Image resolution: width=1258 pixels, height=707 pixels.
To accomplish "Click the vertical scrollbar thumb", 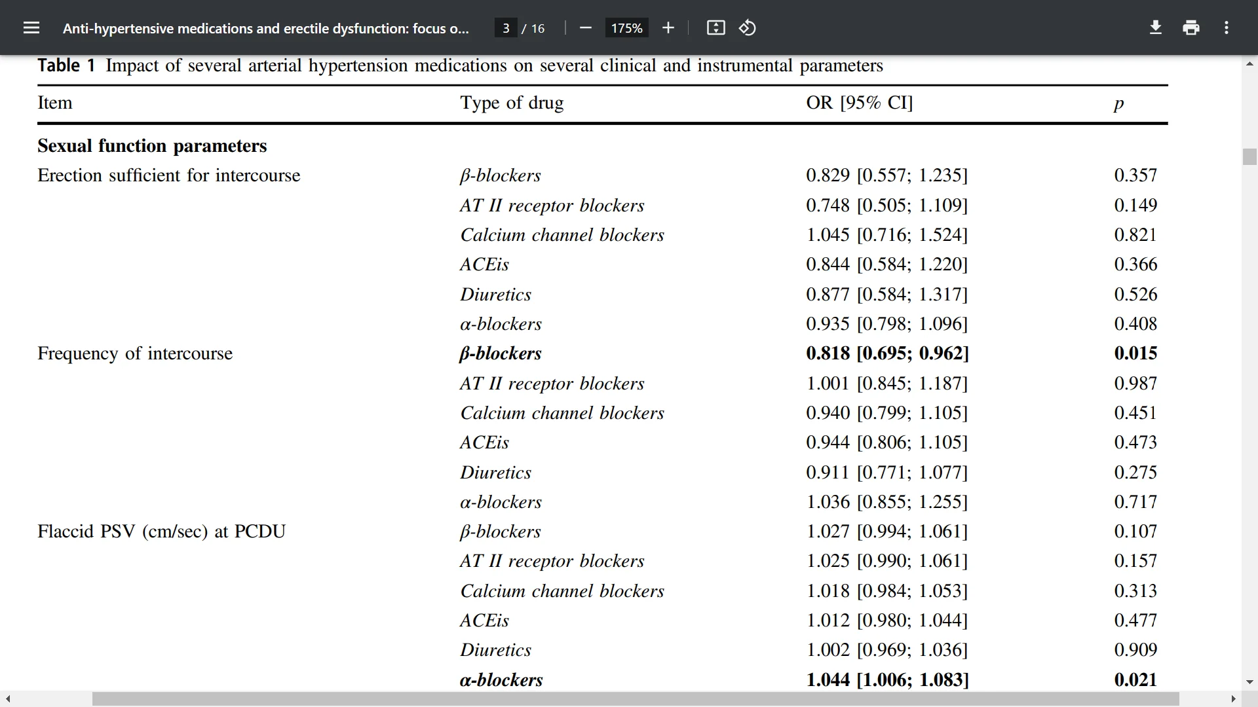I will coord(1249,156).
